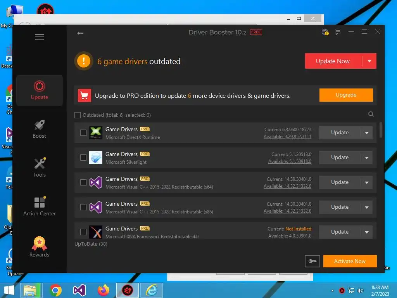
Task: Update the XNA Framework Redistributable 4.0
Action: pyautogui.click(x=340, y=232)
